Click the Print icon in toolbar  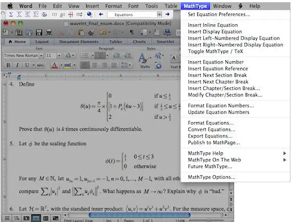[49, 33]
